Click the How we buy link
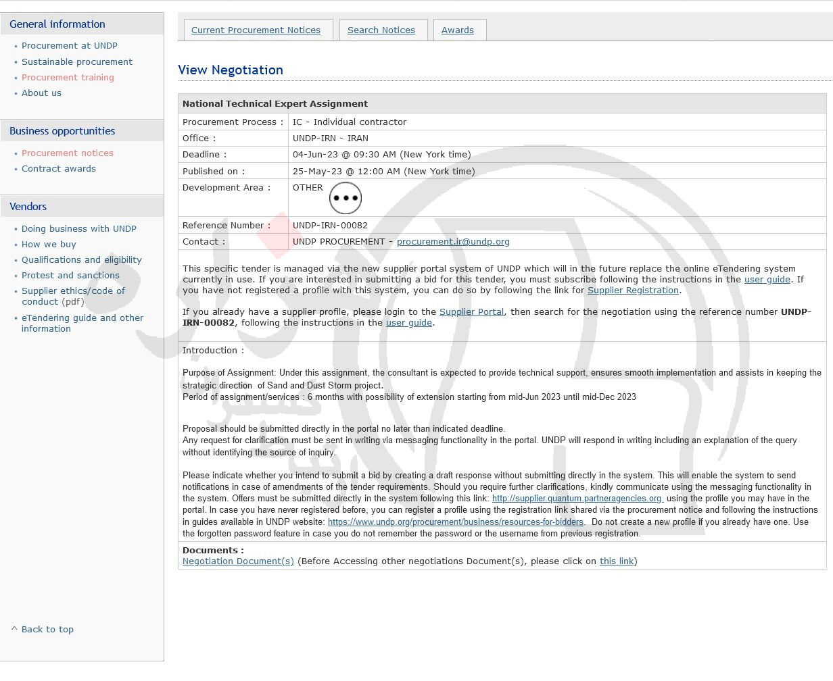This screenshot has height=681, width=833. coord(49,245)
